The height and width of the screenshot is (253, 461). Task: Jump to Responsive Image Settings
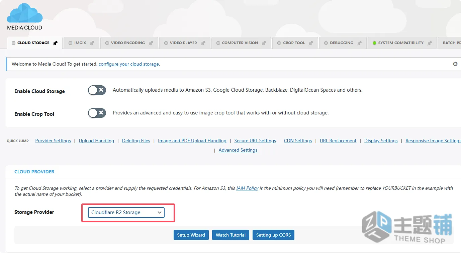tap(433, 141)
